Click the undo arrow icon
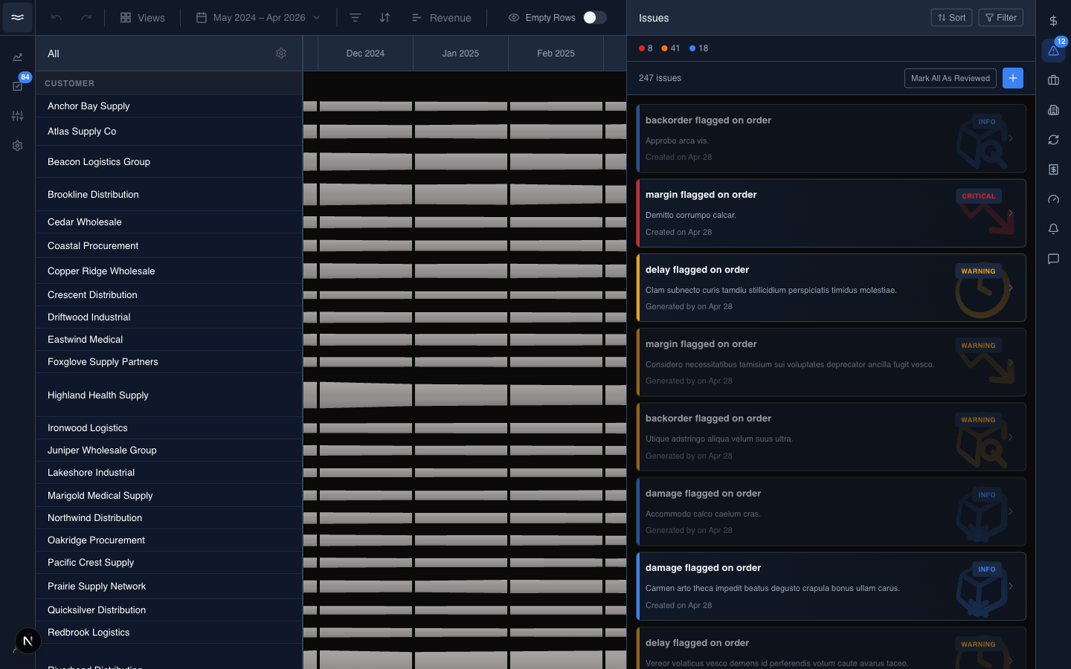The image size is (1071, 669). coord(57,18)
